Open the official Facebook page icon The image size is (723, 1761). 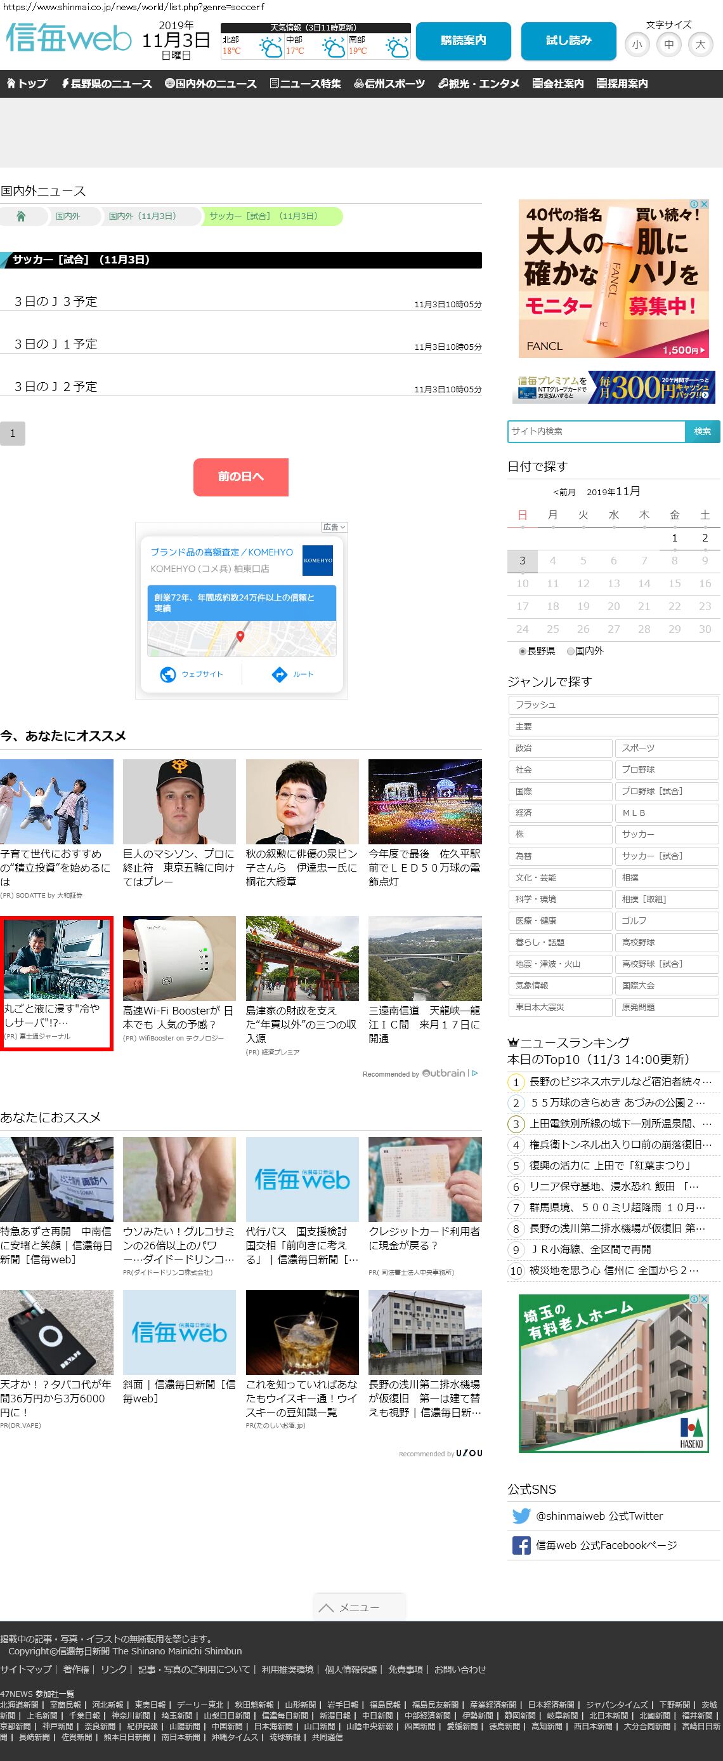[521, 1545]
